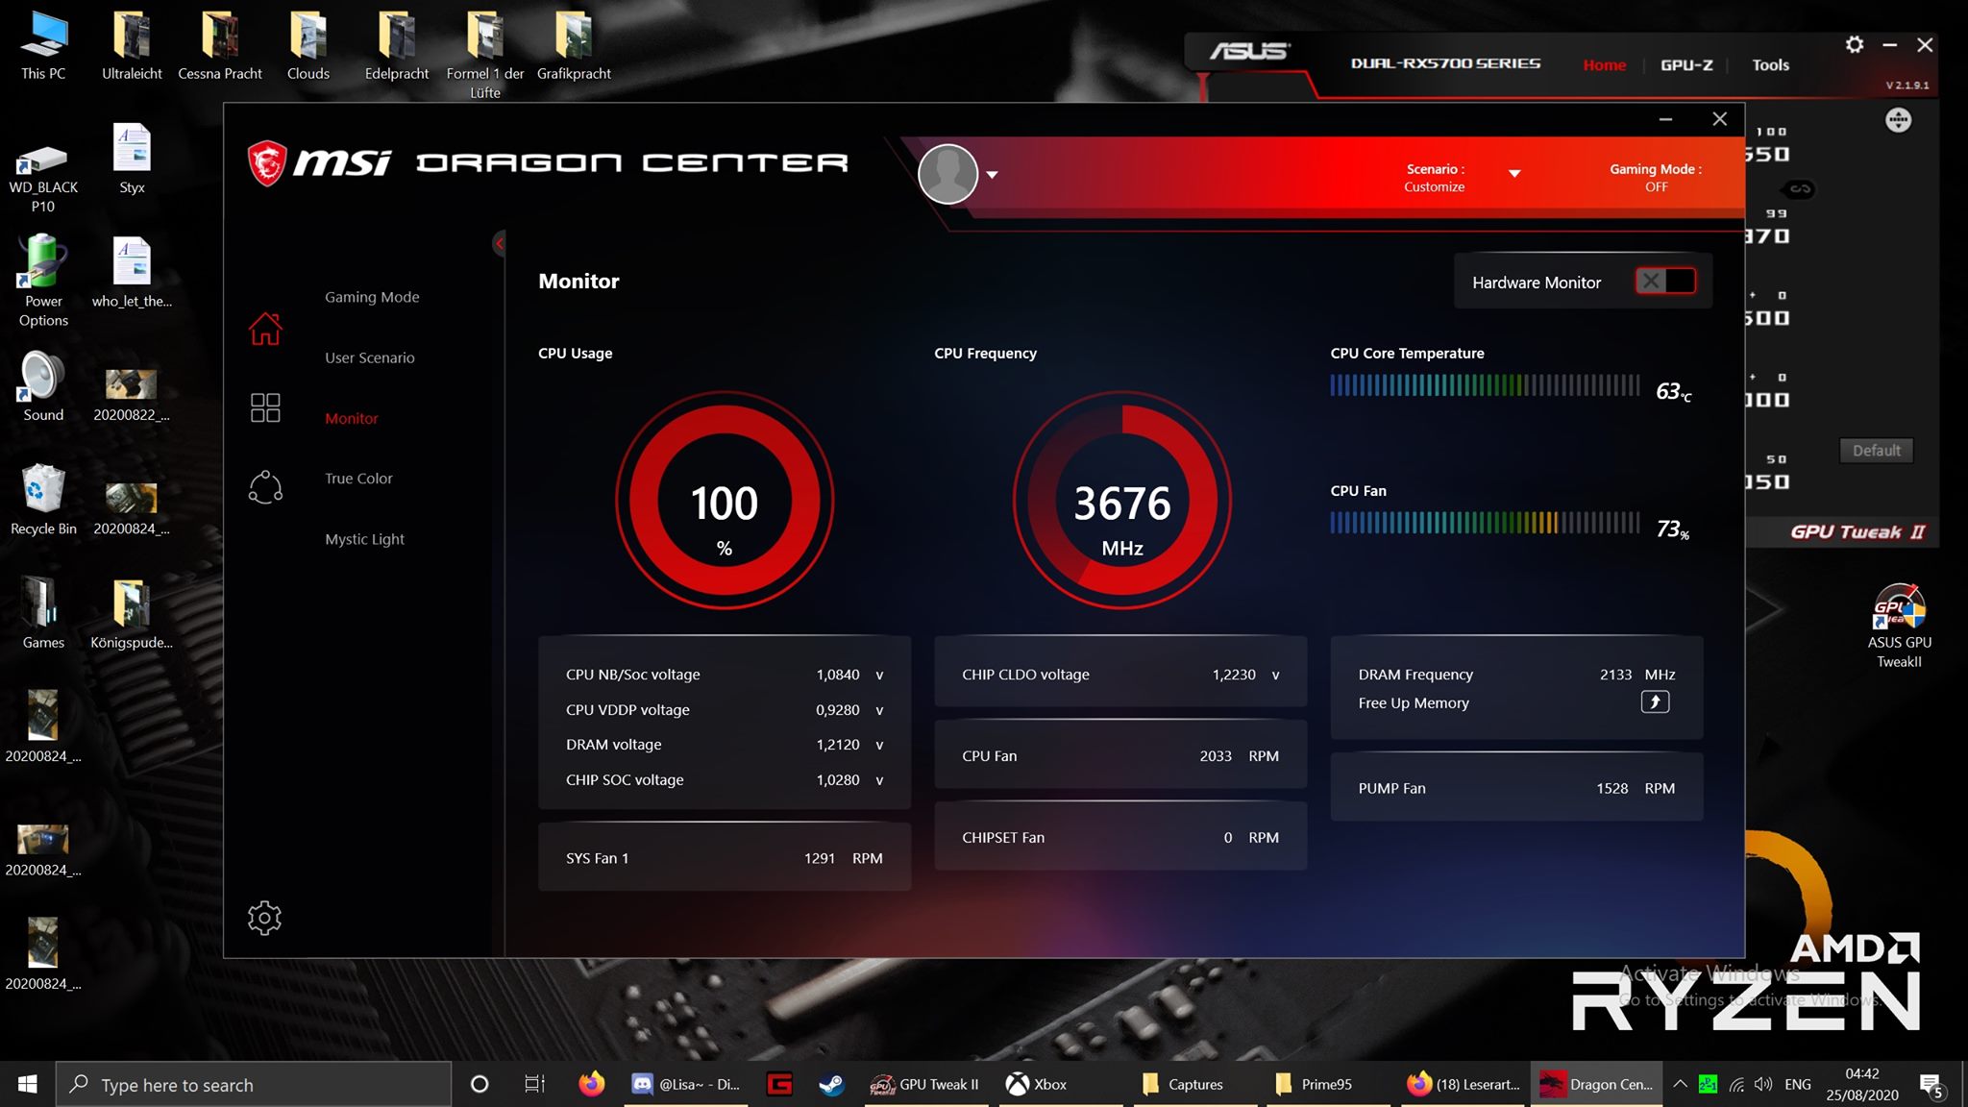Image resolution: width=1968 pixels, height=1107 pixels.
Task: Expand the Scenario dropdown arrow
Action: (x=1514, y=174)
